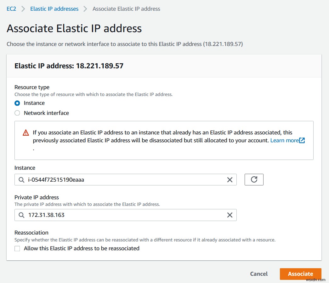Open the Learn more link
The width and height of the screenshot is (329, 283).
(x=285, y=140)
